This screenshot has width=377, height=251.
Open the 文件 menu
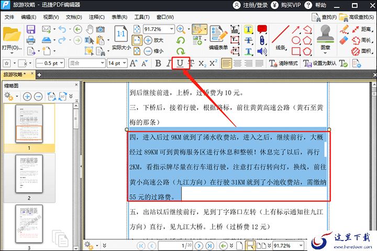pos(9,17)
